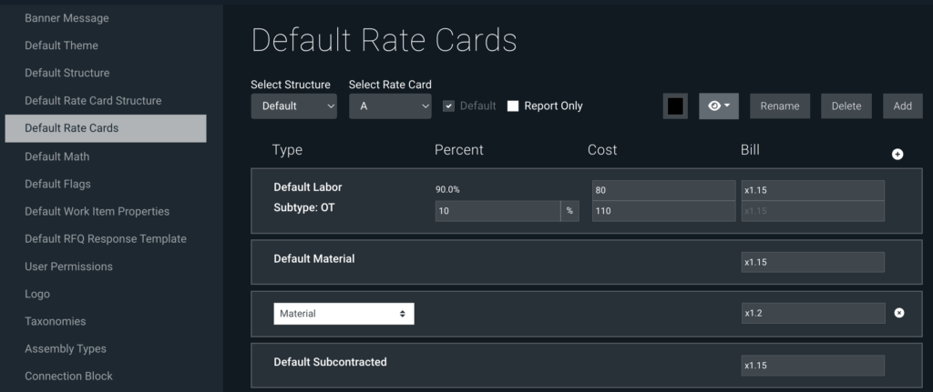This screenshot has width=933, height=392.
Task: Remove the Material row with x icon
Action: [x=899, y=313]
